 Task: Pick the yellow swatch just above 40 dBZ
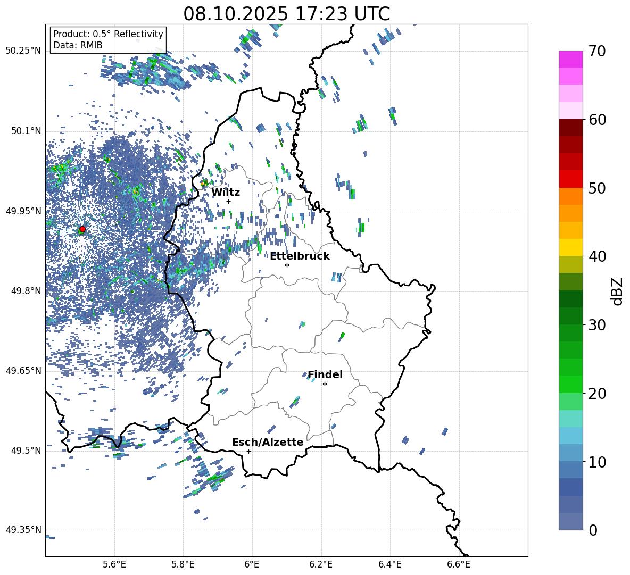click(571, 247)
